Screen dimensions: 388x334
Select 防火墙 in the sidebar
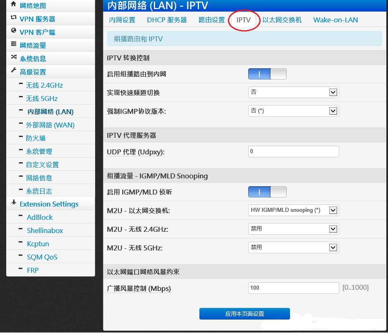point(36,138)
